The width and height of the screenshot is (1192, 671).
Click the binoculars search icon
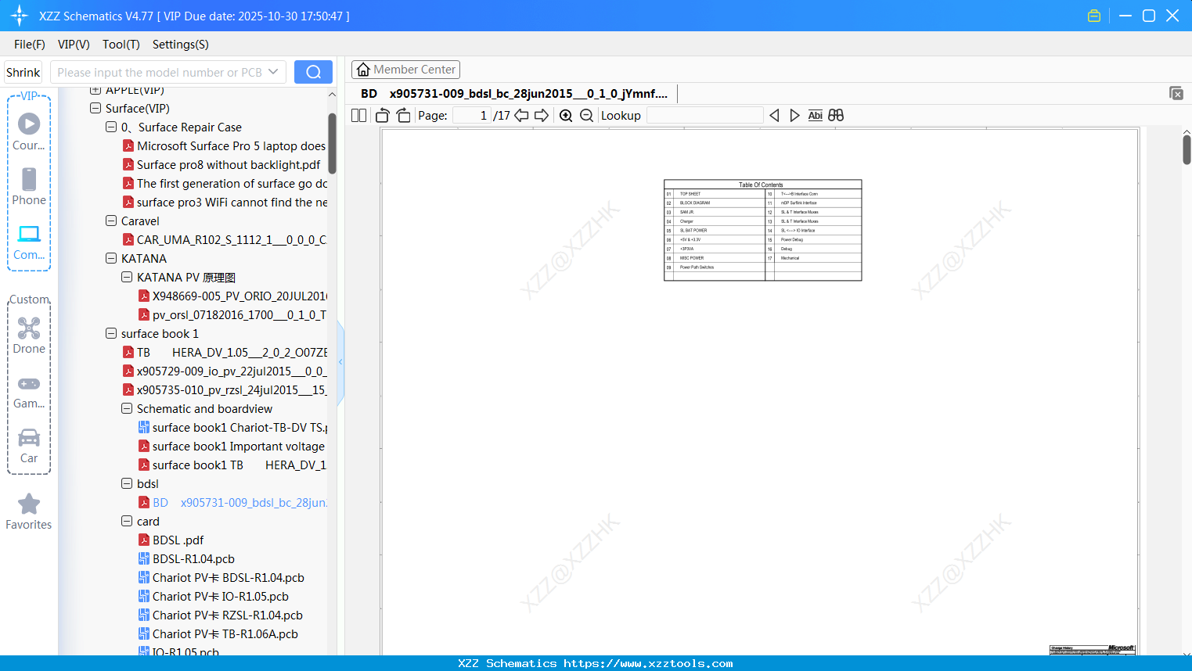(836, 115)
